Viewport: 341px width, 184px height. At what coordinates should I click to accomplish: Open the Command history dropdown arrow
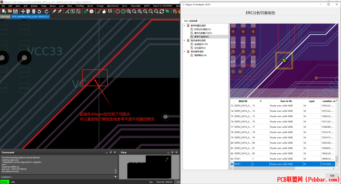tap(116, 177)
